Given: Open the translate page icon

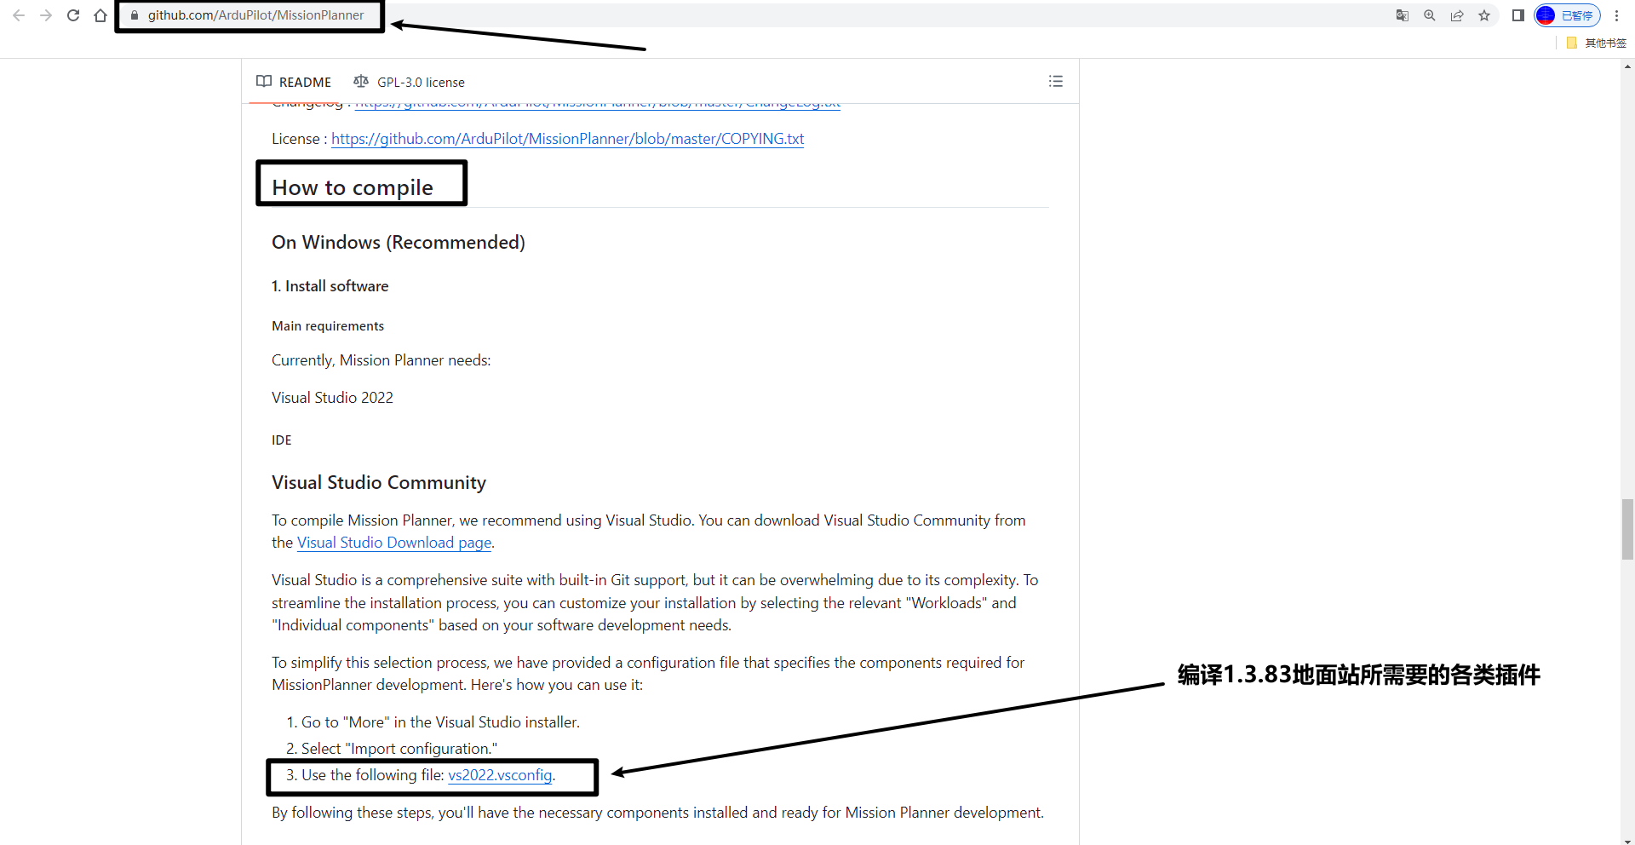Looking at the screenshot, I should pyautogui.click(x=1403, y=15).
